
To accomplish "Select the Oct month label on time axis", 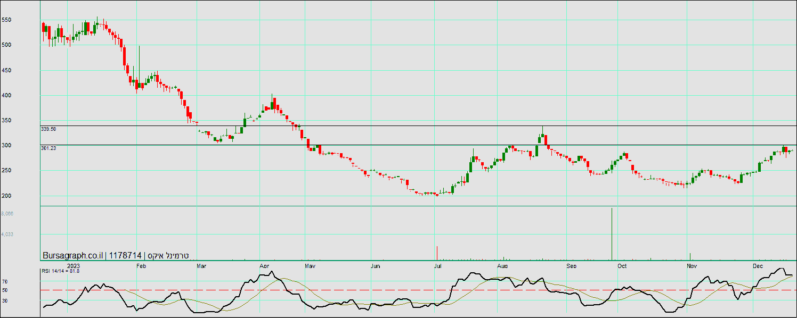I will pos(622,265).
